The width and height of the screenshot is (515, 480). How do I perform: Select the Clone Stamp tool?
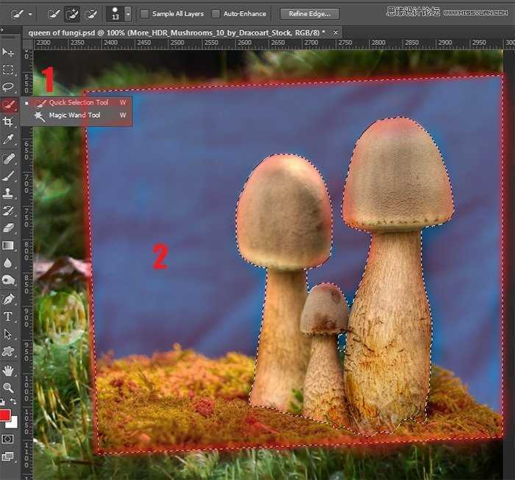8,193
